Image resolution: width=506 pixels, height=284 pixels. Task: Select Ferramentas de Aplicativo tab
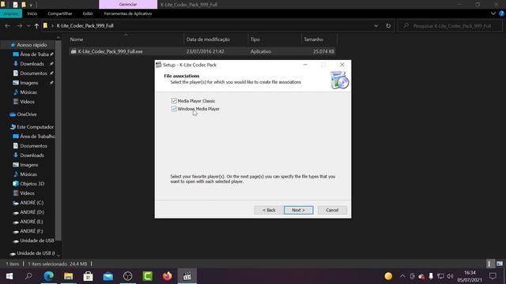pyautogui.click(x=128, y=13)
